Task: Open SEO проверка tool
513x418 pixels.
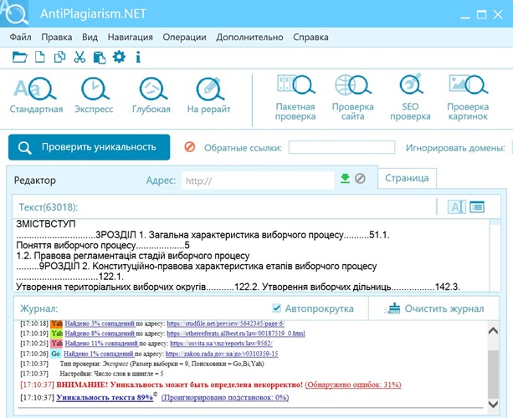Action: [410, 98]
